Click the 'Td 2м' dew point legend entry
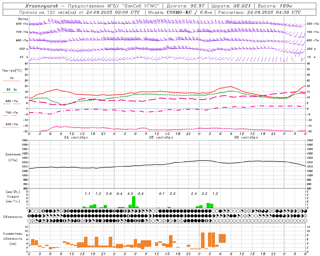 pyautogui.click(x=12, y=89)
